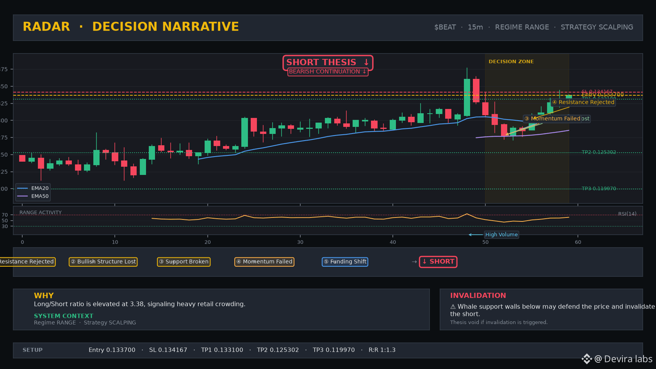Click the Funding Shift step badge

(x=345, y=262)
